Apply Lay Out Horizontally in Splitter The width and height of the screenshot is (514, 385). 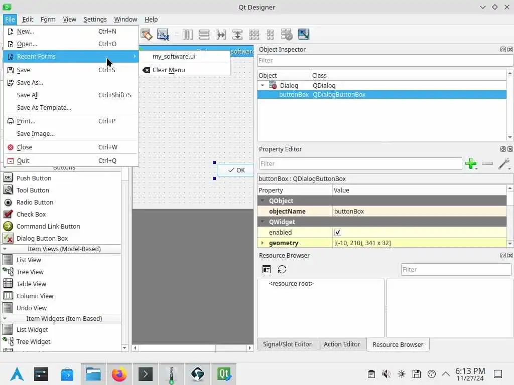[x=221, y=35]
